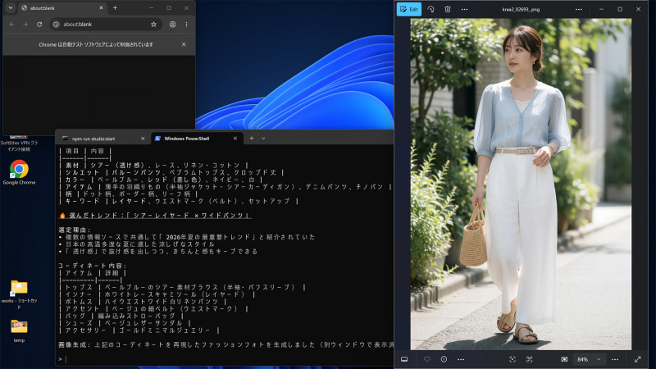Open the scan text in image tool
The image size is (656, 369).
click(x=529, y=359)
